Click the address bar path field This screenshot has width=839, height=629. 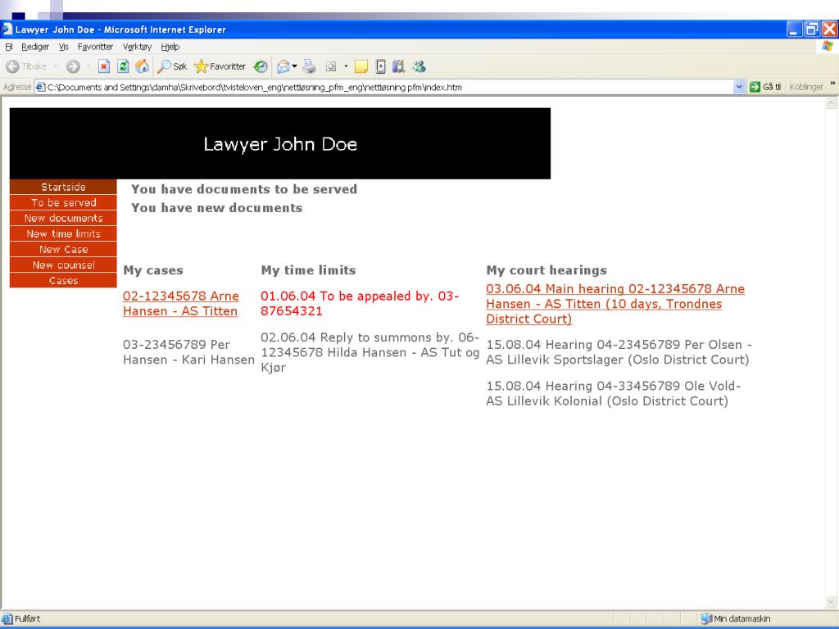[x=388, y=87]
